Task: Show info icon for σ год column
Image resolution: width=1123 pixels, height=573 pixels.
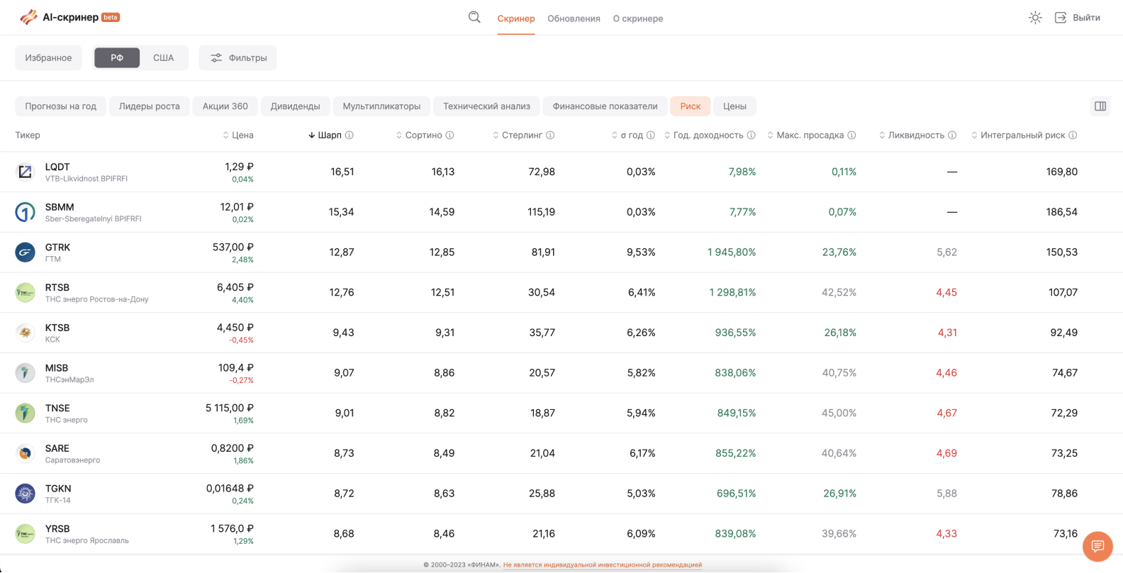Action: coord(650,135)
